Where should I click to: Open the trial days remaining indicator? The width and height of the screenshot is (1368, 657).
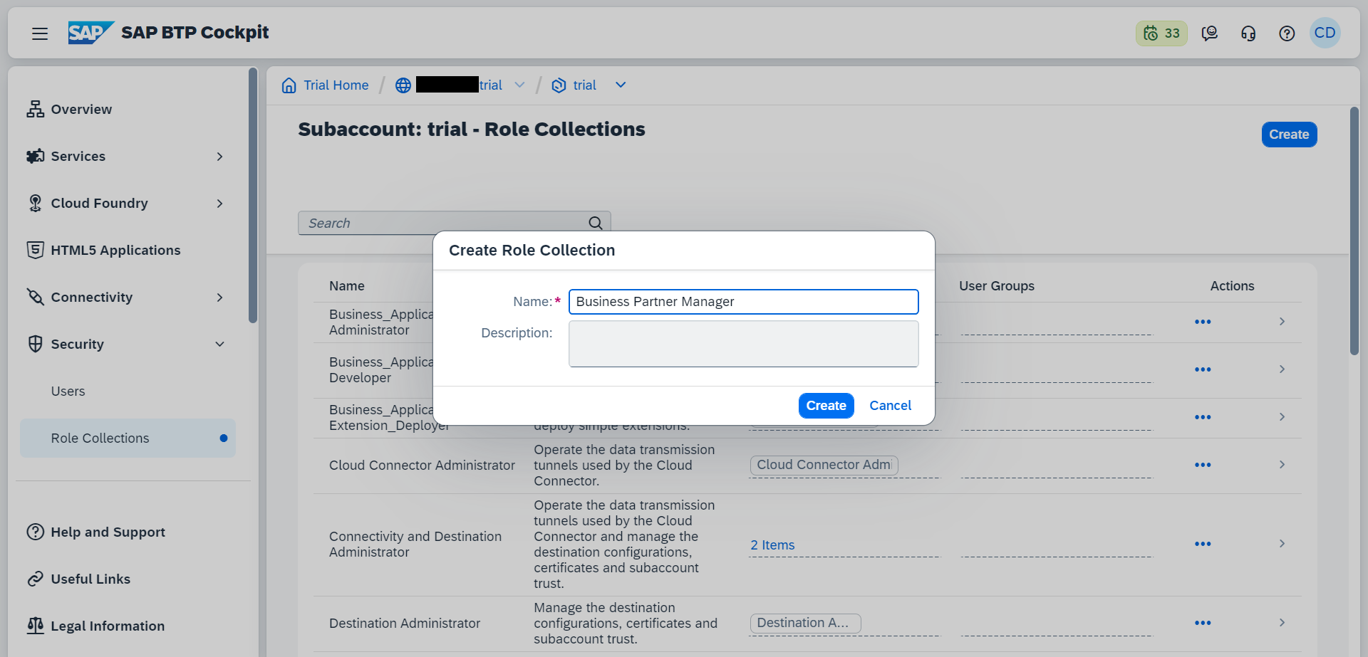point(1161,33)
